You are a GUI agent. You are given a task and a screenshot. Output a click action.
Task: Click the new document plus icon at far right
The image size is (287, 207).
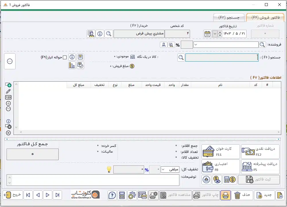[280, 195]
